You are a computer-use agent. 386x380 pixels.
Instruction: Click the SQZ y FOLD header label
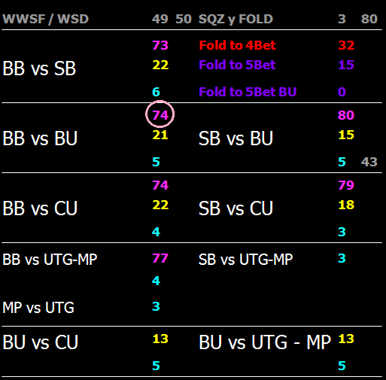click(x=236, y=20)
